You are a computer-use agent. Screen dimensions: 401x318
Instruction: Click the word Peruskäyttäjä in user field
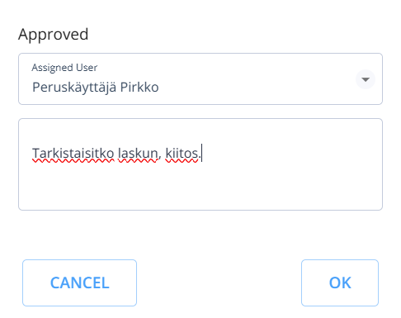pyautogui.click(x=74, y=88)
